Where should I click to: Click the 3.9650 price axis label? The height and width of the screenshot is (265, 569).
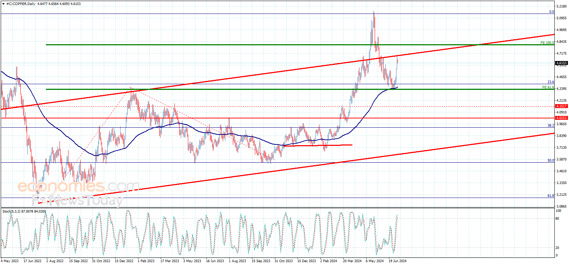[x=562, y=124]
